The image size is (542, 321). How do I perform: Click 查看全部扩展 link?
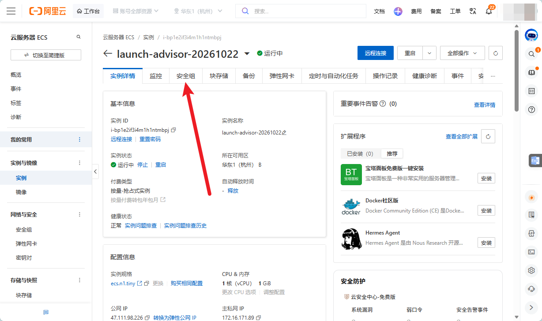click(x=462, y=137)
